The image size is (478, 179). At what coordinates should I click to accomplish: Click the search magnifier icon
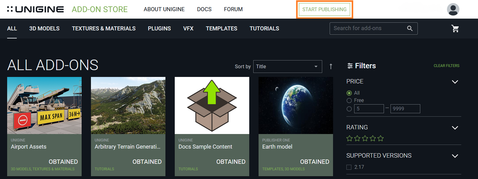tap(410, 29)
